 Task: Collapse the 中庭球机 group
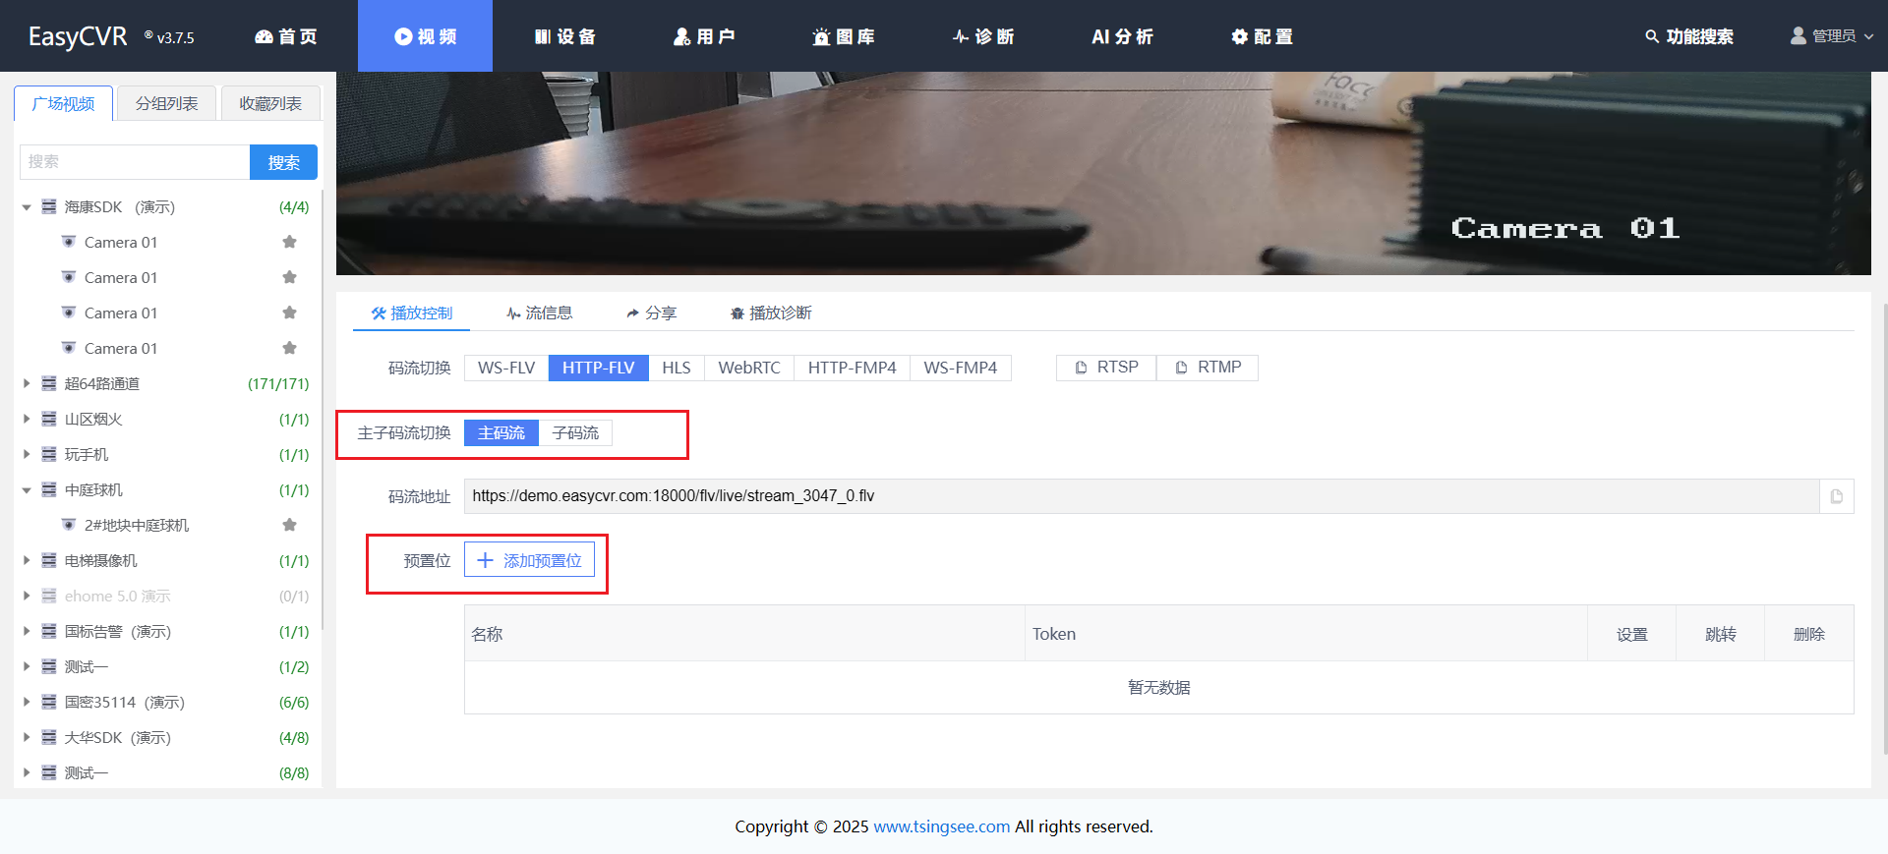[x=27, y=490]
